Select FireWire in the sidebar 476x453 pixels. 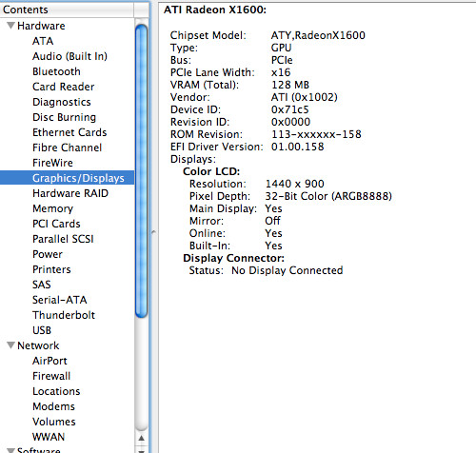[52, 163]
